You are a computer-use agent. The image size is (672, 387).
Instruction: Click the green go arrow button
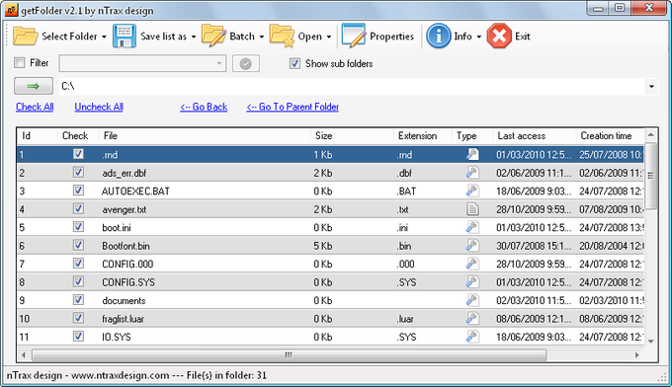pyautogui.click(x=34, y=86)
